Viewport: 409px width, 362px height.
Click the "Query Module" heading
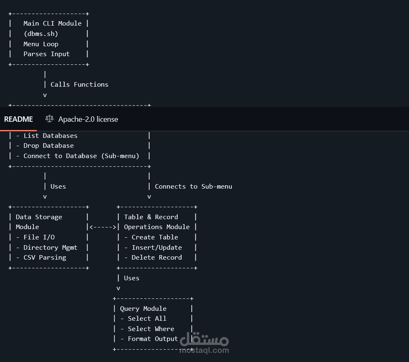143,309
